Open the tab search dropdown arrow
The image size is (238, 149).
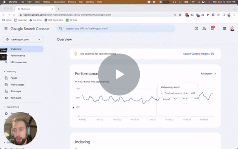[234, 9]
